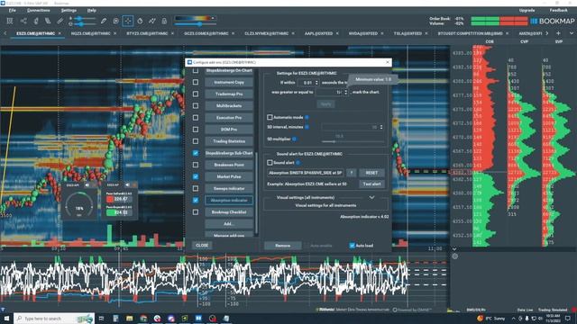
Task: Open the Settings menu
Action: [x=69, y=10]
